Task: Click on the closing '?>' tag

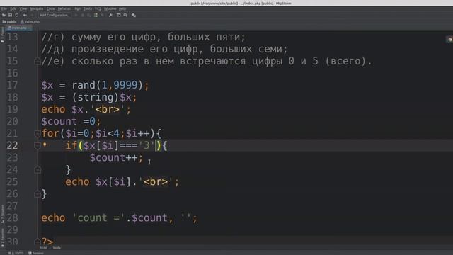Action: point(47,242)
